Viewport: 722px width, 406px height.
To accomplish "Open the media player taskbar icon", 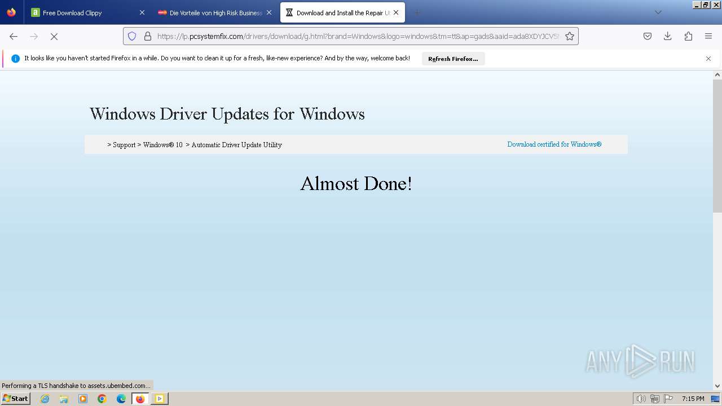I will tap(83, 399).
